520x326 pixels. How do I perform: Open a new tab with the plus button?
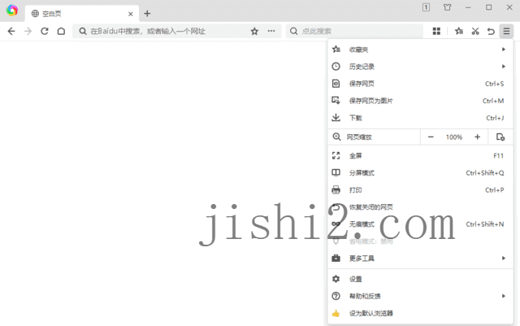(x=147, y=14)
